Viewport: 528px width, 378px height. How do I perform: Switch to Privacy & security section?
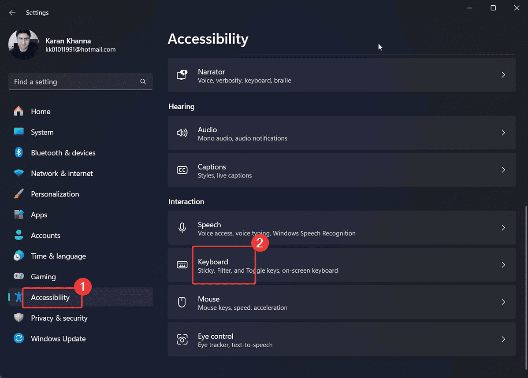[x=59, y=318]
